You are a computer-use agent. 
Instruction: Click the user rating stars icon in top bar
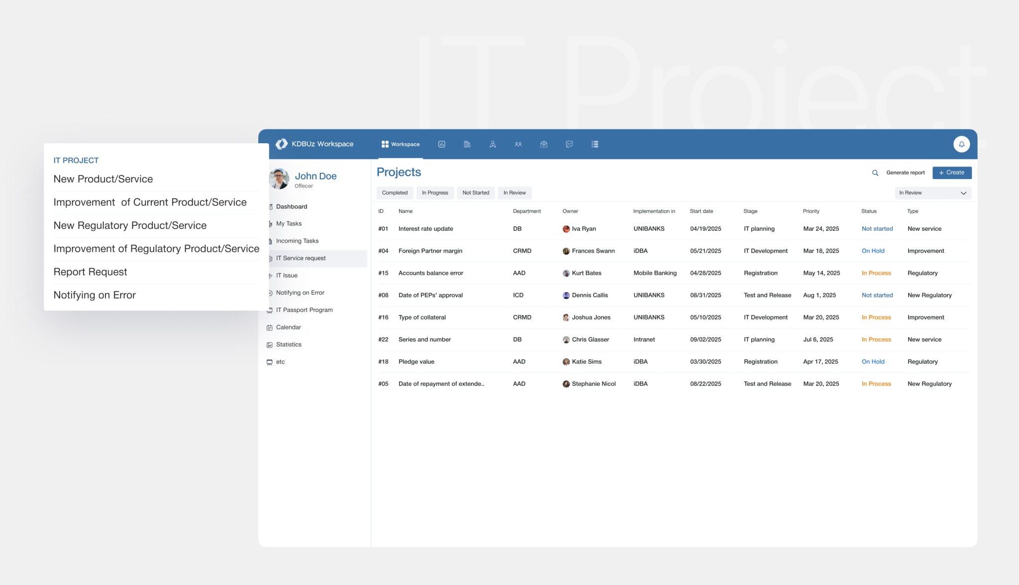493,144
